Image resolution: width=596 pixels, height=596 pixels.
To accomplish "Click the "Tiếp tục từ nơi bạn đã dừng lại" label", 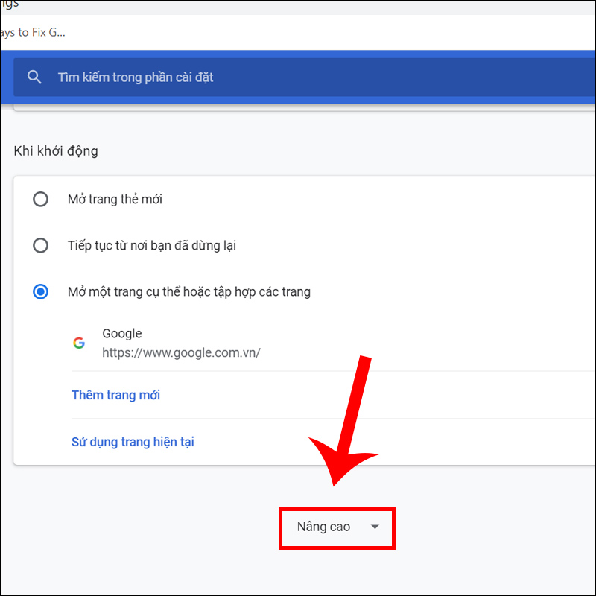I will (x=152, y=246).
